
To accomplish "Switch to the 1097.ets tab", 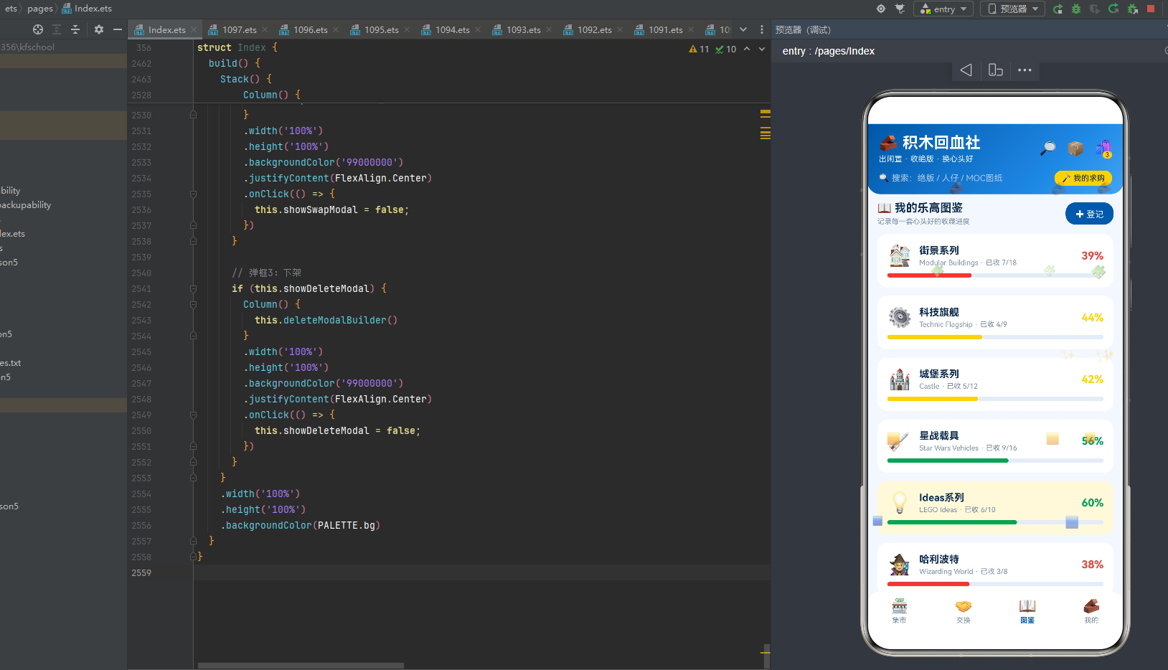I will (x=239, y=29).
